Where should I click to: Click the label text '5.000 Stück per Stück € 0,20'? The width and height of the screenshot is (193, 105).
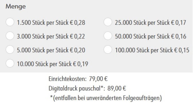click(x=51, y=50)
